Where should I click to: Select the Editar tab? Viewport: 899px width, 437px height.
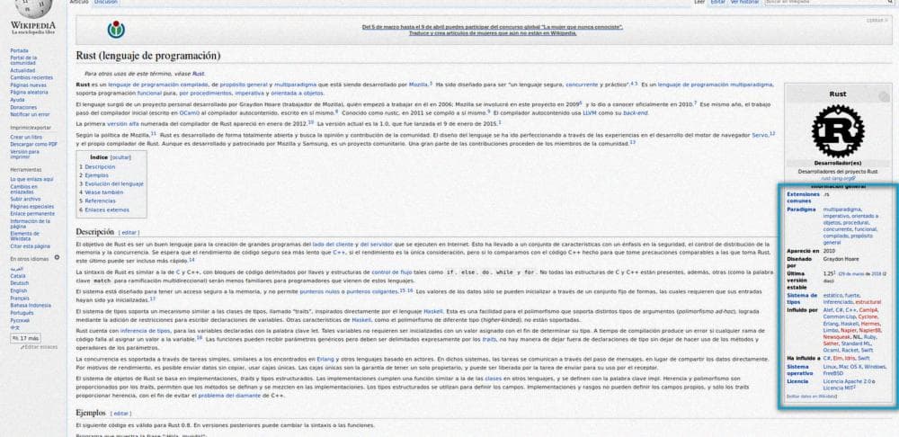[717, 3]
